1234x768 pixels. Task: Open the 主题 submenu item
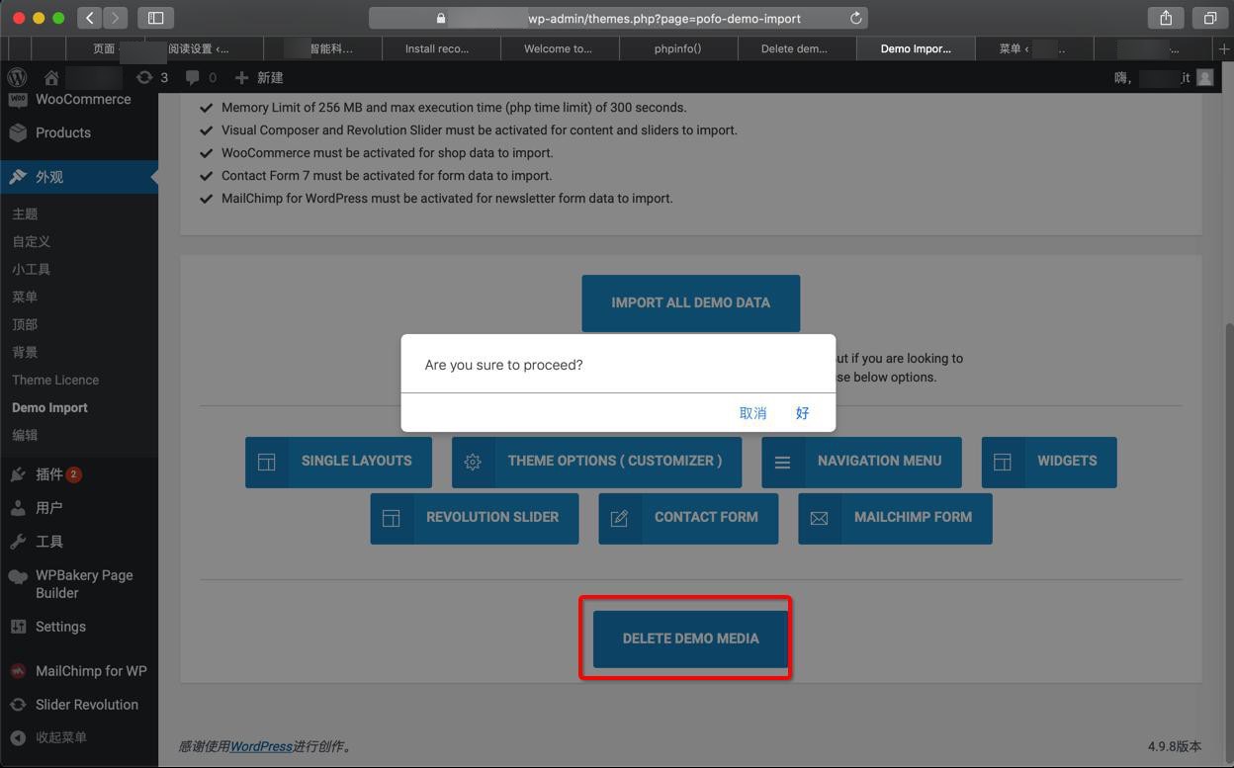25,213
